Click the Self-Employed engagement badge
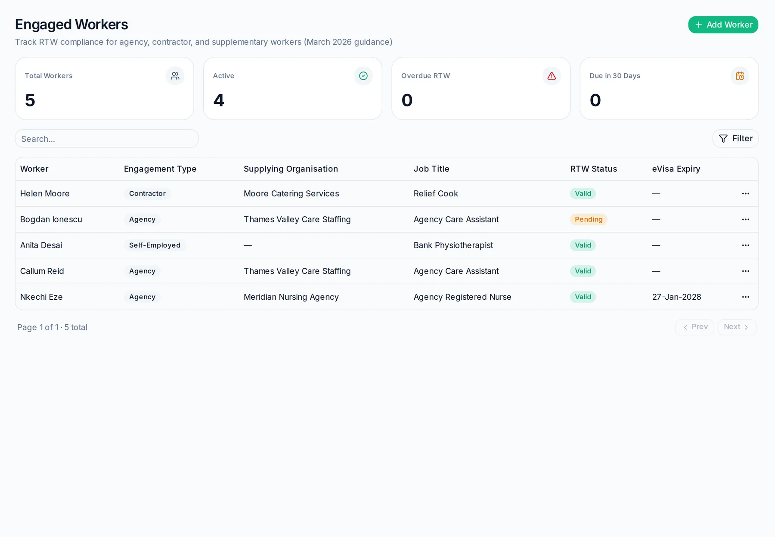The width and height of the screenshot is (775, 537). (x=155, y=245)
